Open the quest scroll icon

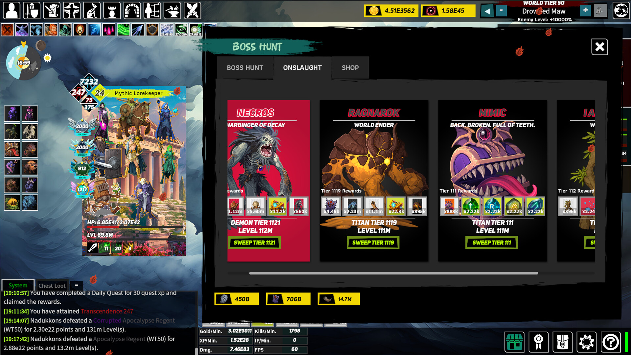51,11
